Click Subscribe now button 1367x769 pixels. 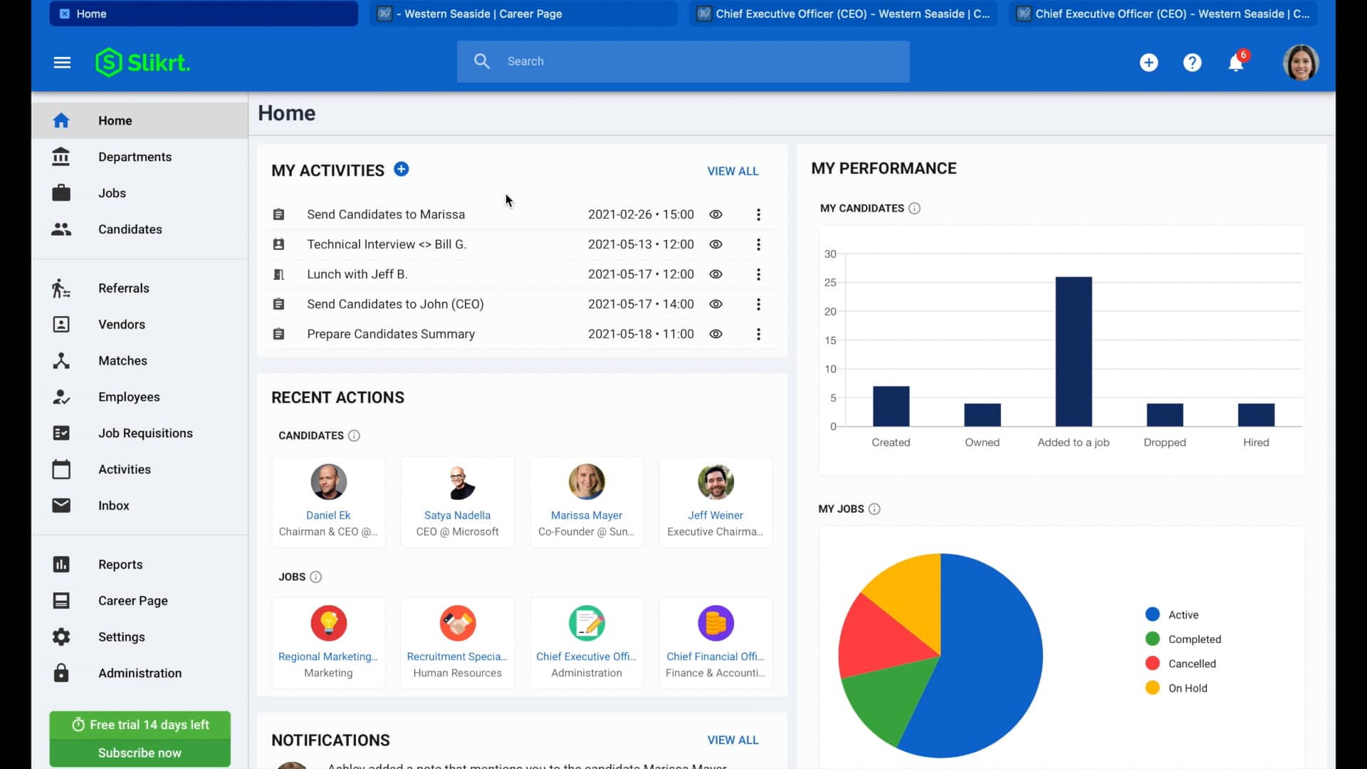(140, 753)
